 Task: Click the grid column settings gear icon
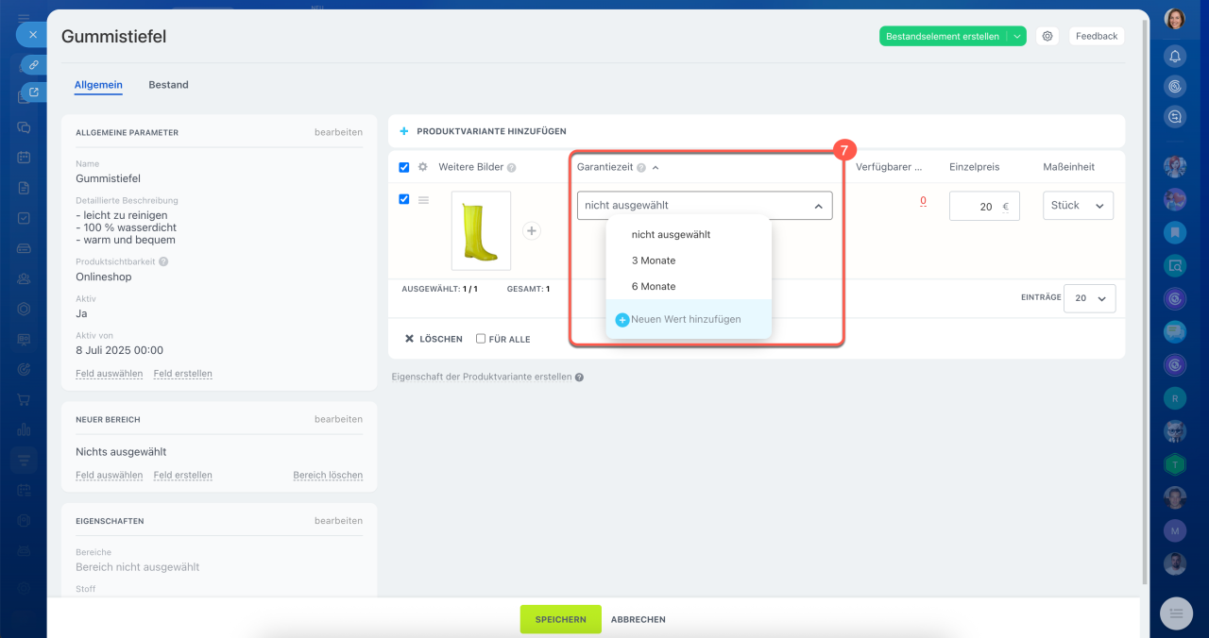coord(423,167)
